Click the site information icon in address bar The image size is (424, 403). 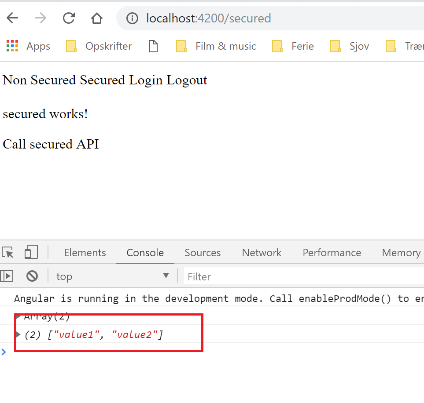tap(132, 18)
